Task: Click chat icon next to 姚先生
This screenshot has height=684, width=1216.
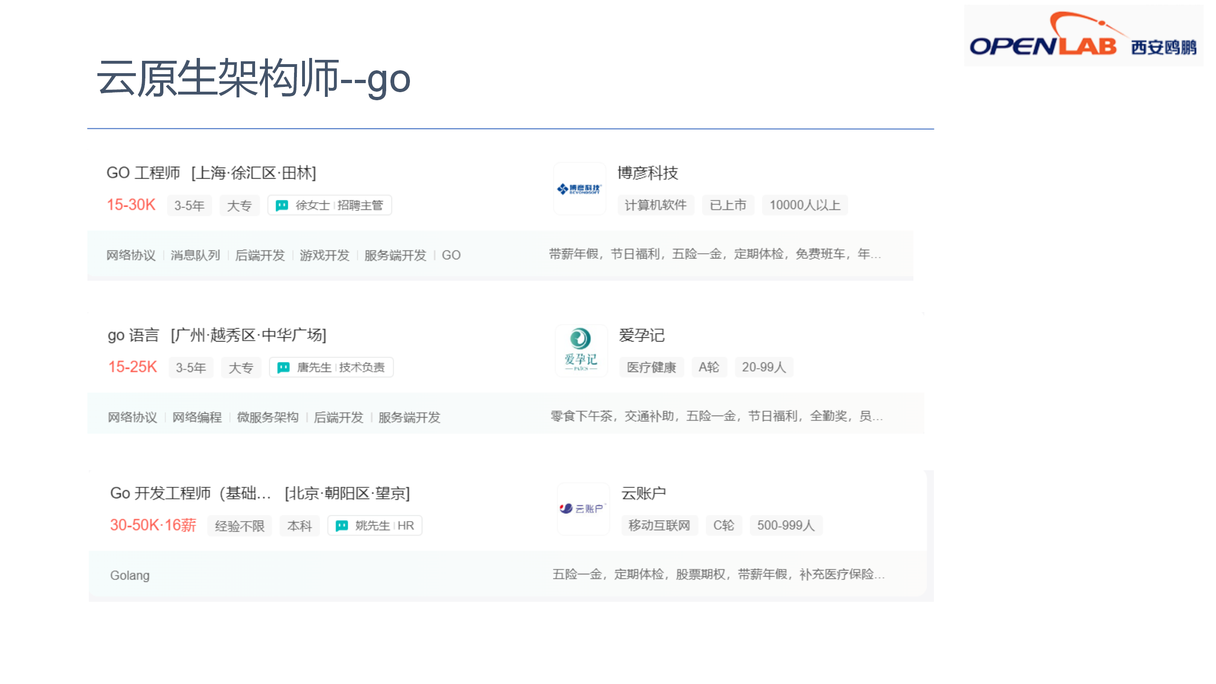Action: pos(342,525)
